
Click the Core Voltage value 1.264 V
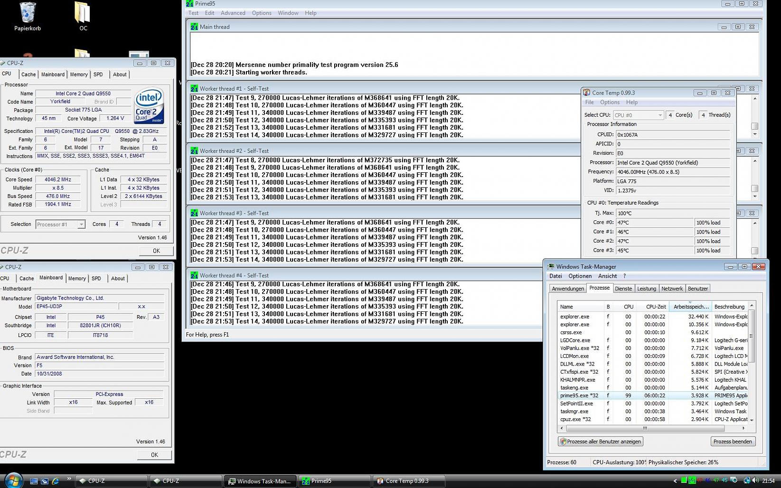pos(115,119)
